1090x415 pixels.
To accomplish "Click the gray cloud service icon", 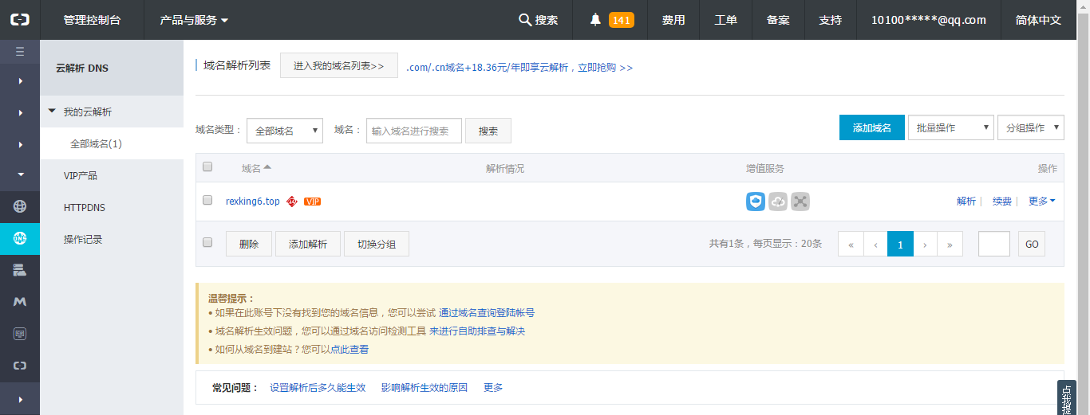I will (x=778, y=202).
